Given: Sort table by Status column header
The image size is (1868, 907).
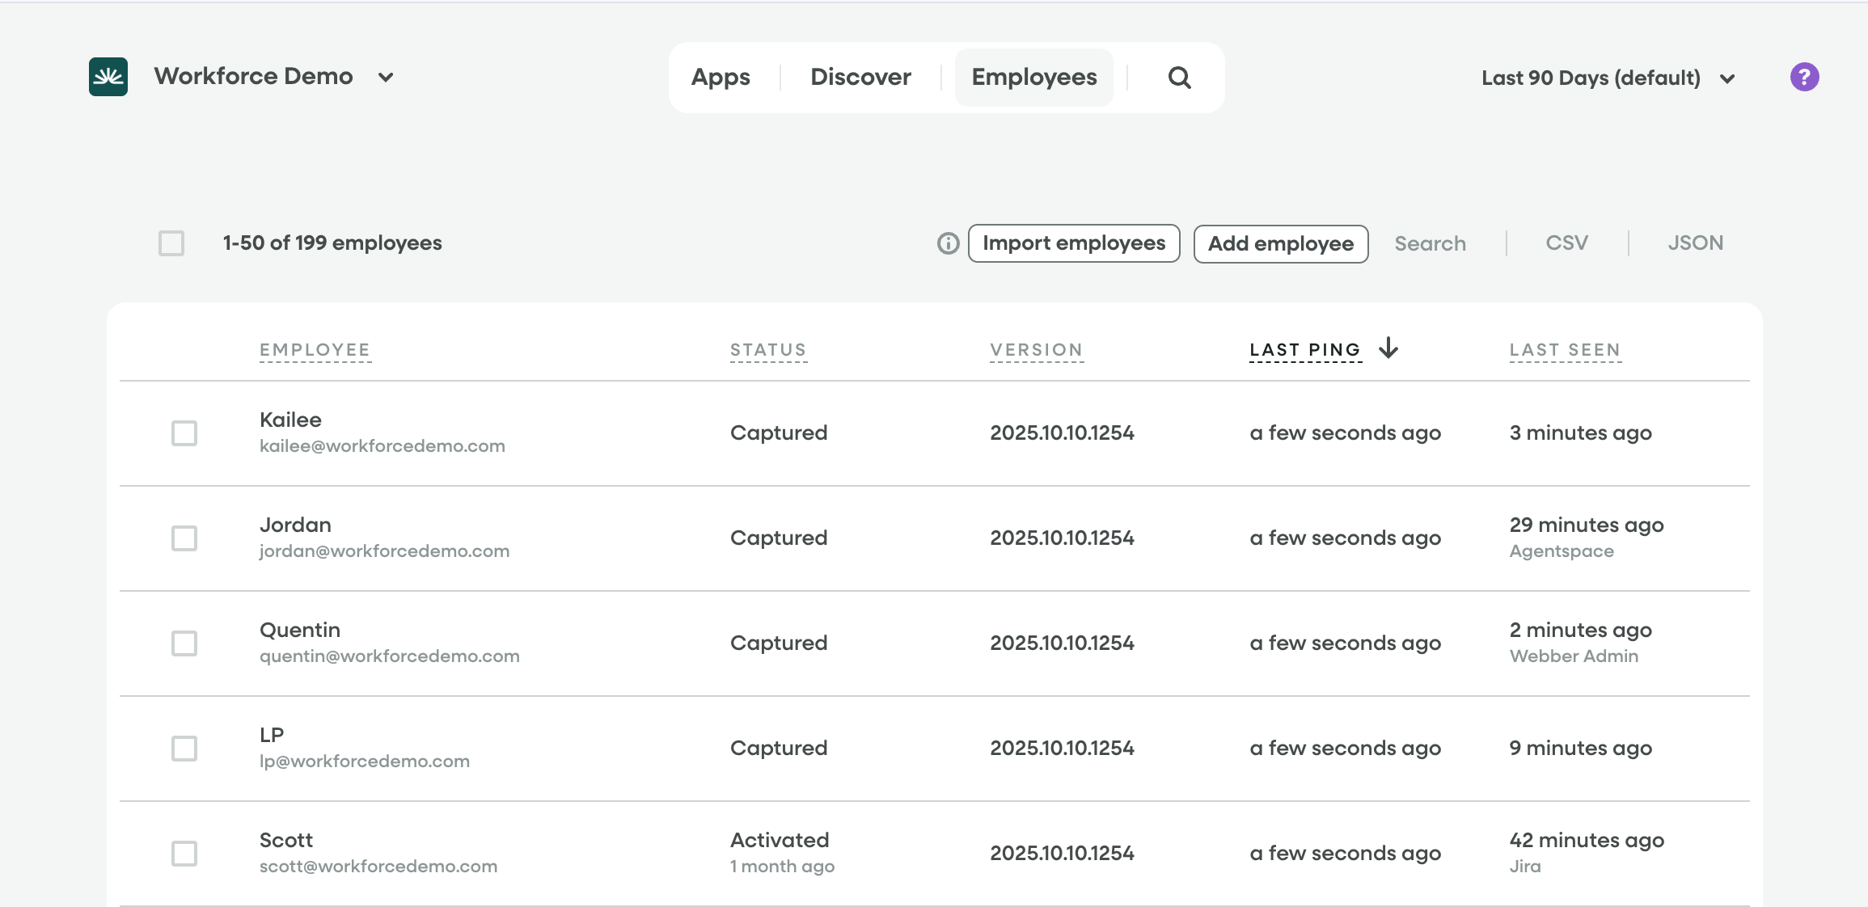Looking at the screenshot, I should pyautogui.click(x=767, y=350).
